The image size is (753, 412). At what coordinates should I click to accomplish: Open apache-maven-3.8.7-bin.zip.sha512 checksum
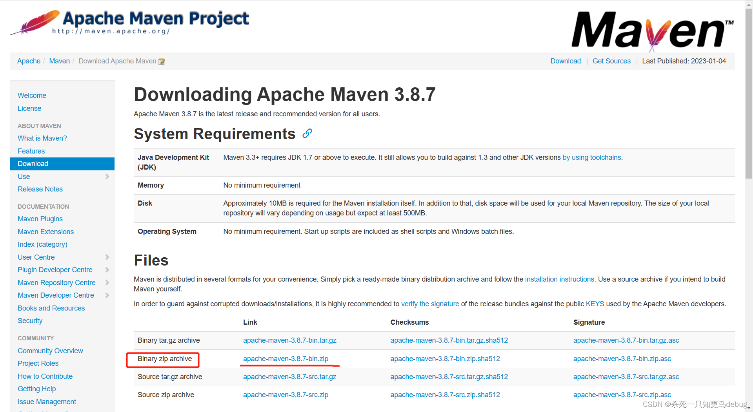pyautogui.click(x=445, y=359)
